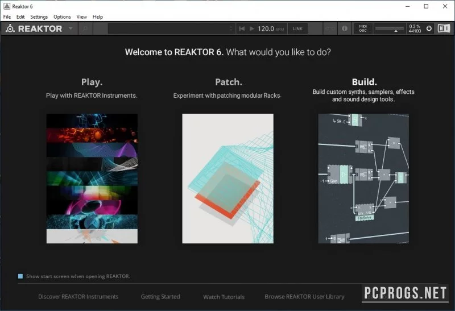Click the Reaktor 6 title bar app icon
This screenshot has height=311, width=455.
click(7, 6)
